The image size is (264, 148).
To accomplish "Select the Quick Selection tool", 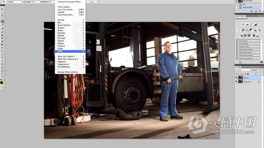I will [x=2, y=19].
